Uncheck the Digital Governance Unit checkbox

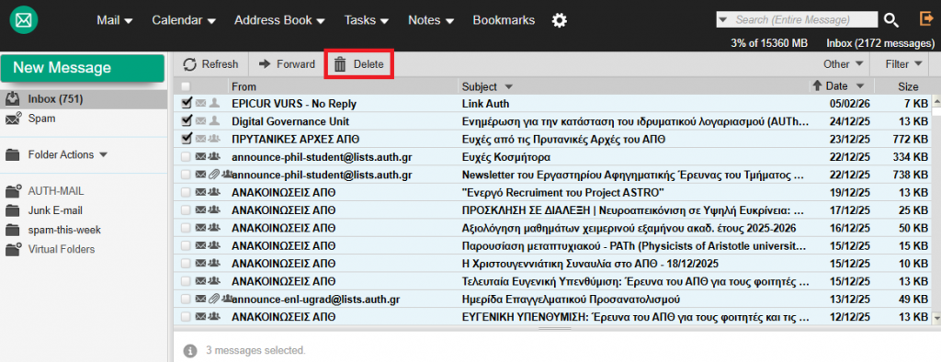pos(186,120)
